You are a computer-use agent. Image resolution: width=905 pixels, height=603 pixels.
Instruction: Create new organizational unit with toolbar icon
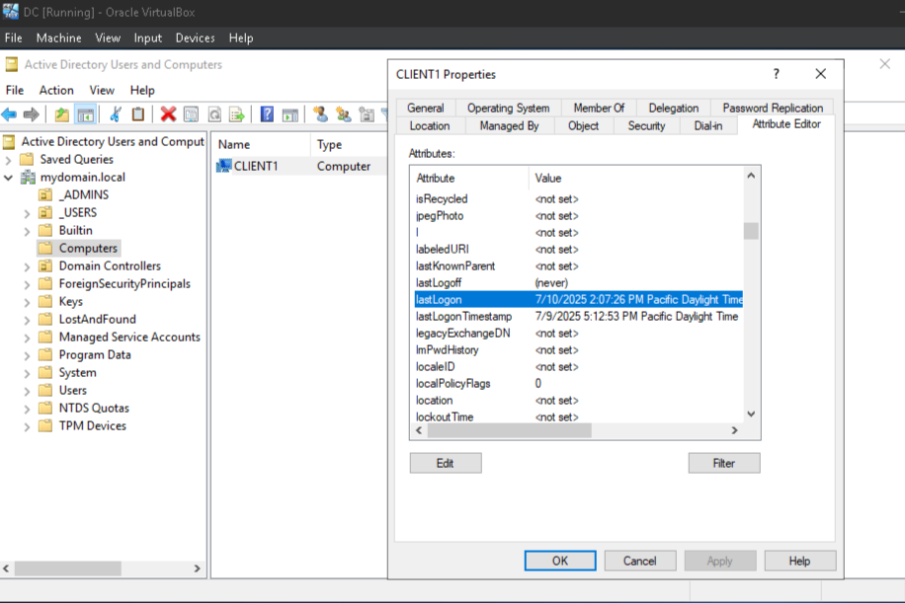(367, 114)
